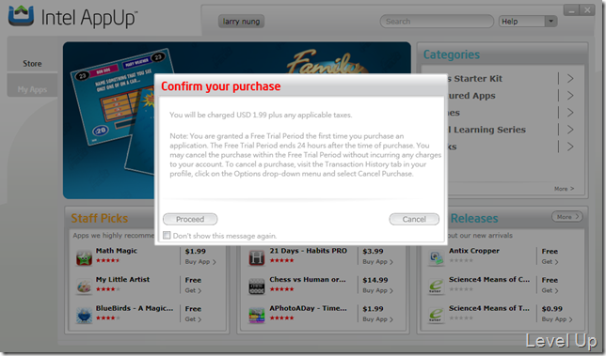This screenshot has width=606, height=356.
Task: Buy Math Magic for $1.99
Action: pyautogui.click(x=200, y=261)
